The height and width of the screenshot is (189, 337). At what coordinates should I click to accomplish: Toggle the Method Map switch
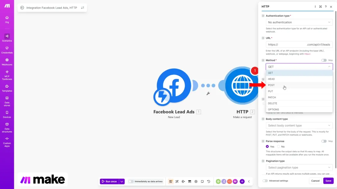click(324, 60)
